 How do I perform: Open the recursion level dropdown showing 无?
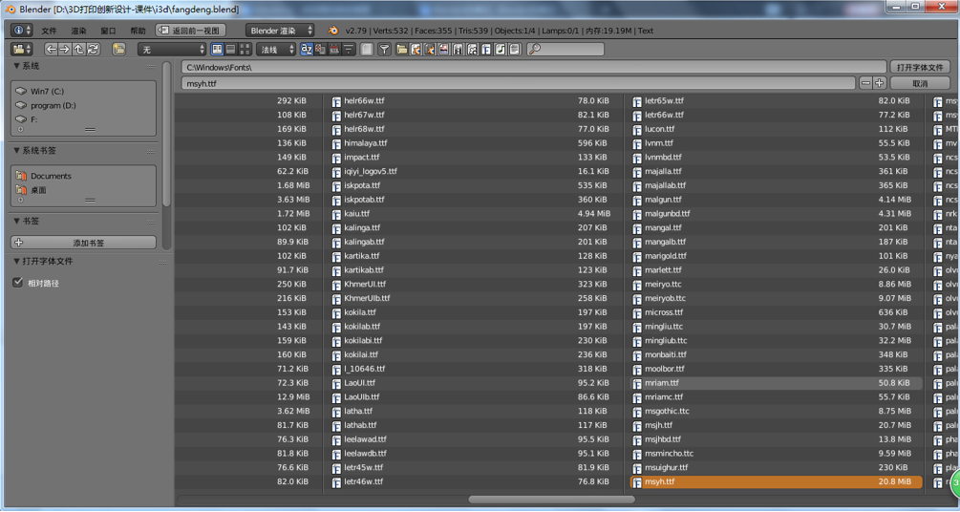coord(172,49)
